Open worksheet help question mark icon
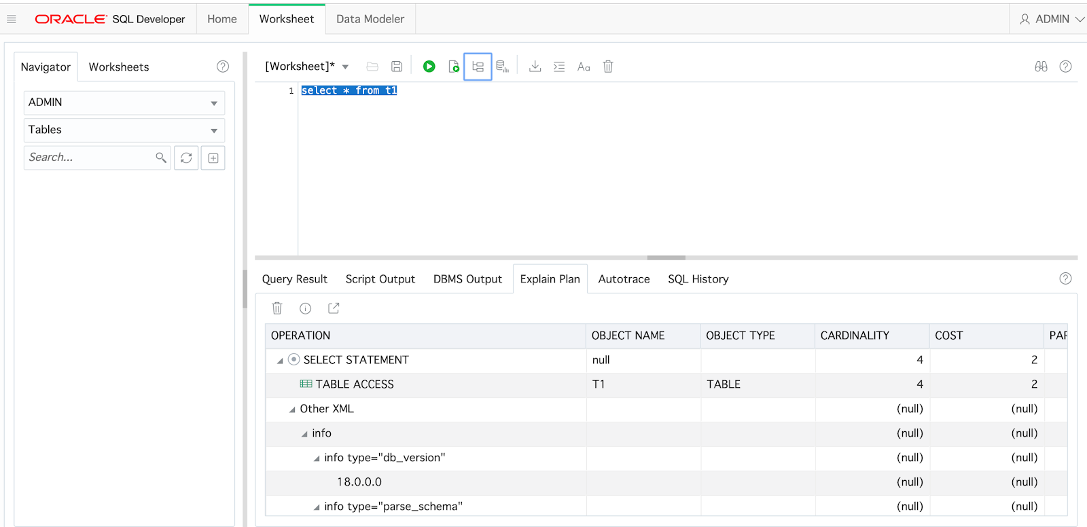Viewport: 1087px width, 527px height. [1066, 67]
